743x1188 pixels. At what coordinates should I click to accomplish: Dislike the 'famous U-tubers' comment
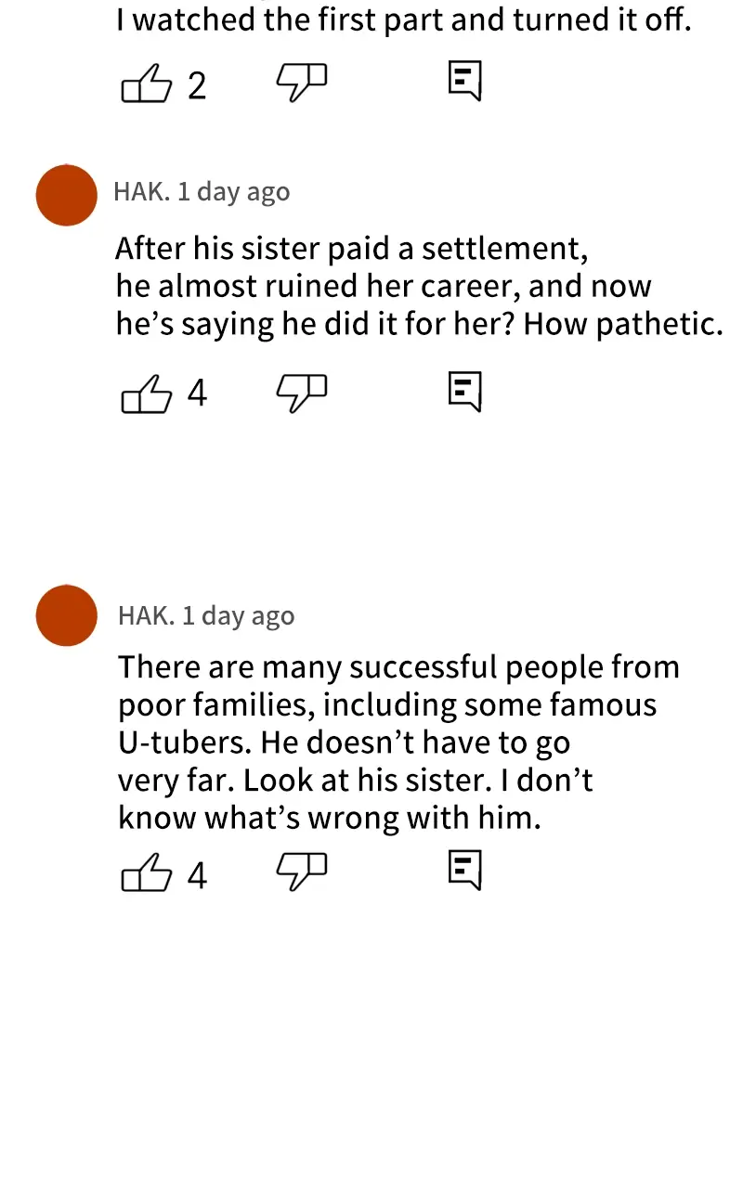click(302, 871)
